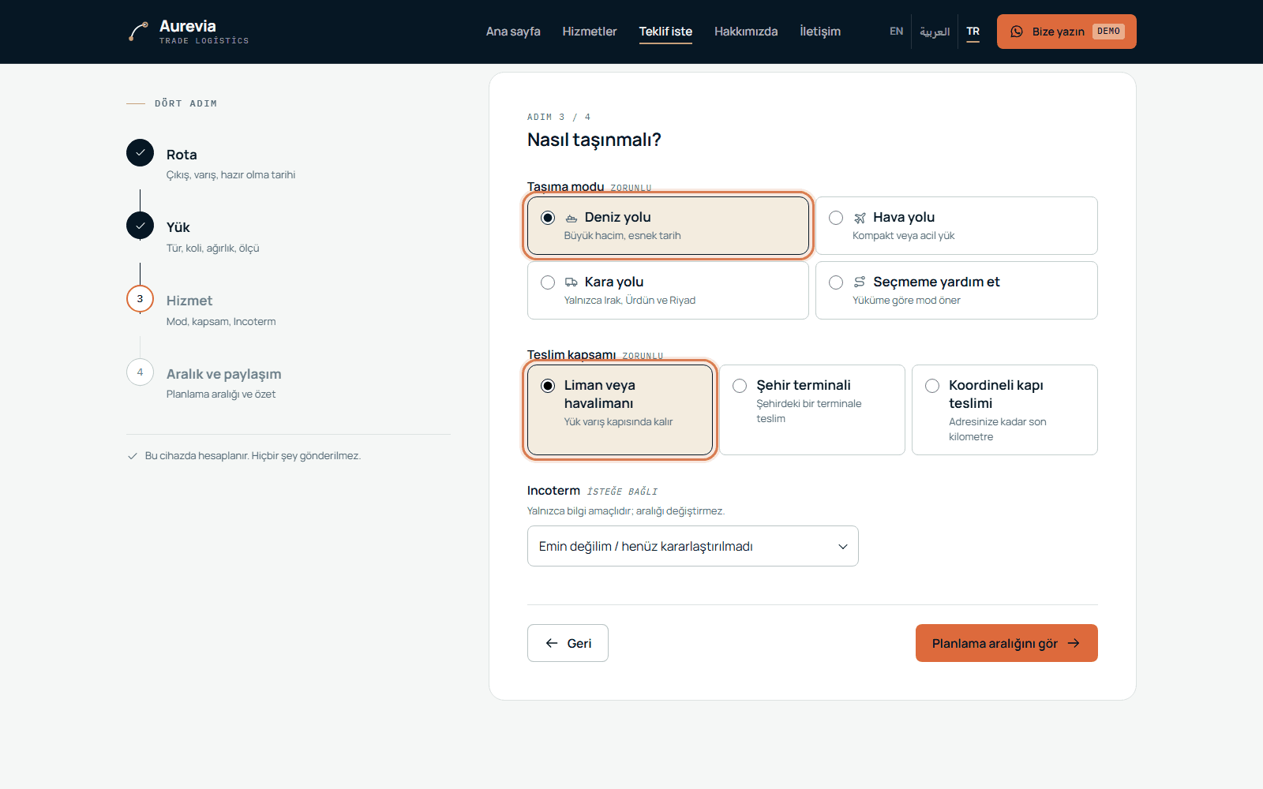Click the Aurevia logo icon
Image resolution: width=1263 pixels, height=789 pixels.
click(138, 32)
